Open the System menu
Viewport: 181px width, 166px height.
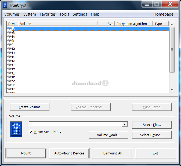(30, 14)
